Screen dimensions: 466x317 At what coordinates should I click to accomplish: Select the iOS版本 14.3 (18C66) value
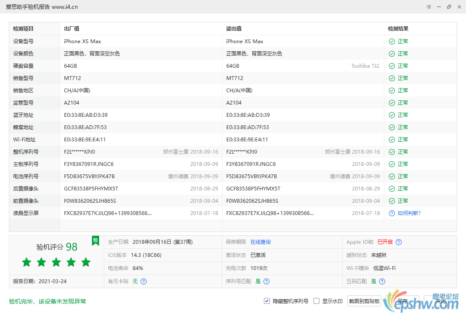pyautogui.click(x=146, y=255)
